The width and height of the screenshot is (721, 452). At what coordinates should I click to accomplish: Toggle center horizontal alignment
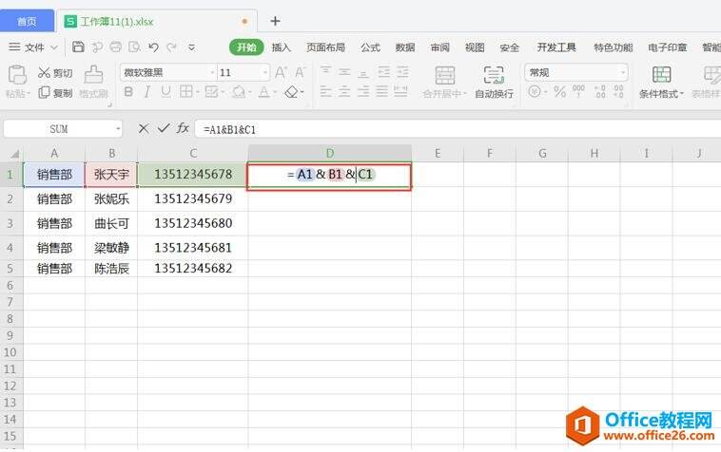click(344, 92)
